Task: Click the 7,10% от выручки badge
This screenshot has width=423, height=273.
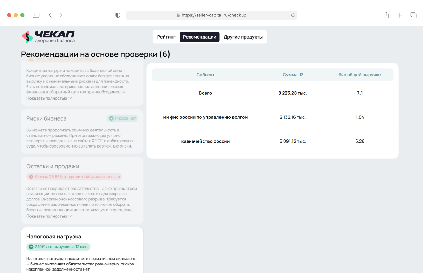Action: pyautogui.click(x=58, y=247)
